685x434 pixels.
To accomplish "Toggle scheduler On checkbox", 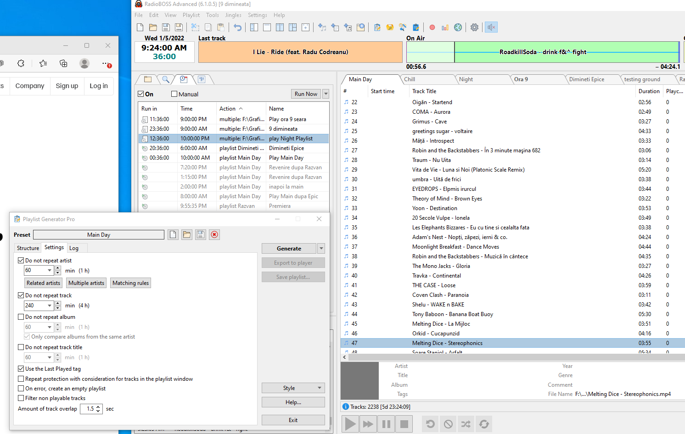I will coord(141,94).
